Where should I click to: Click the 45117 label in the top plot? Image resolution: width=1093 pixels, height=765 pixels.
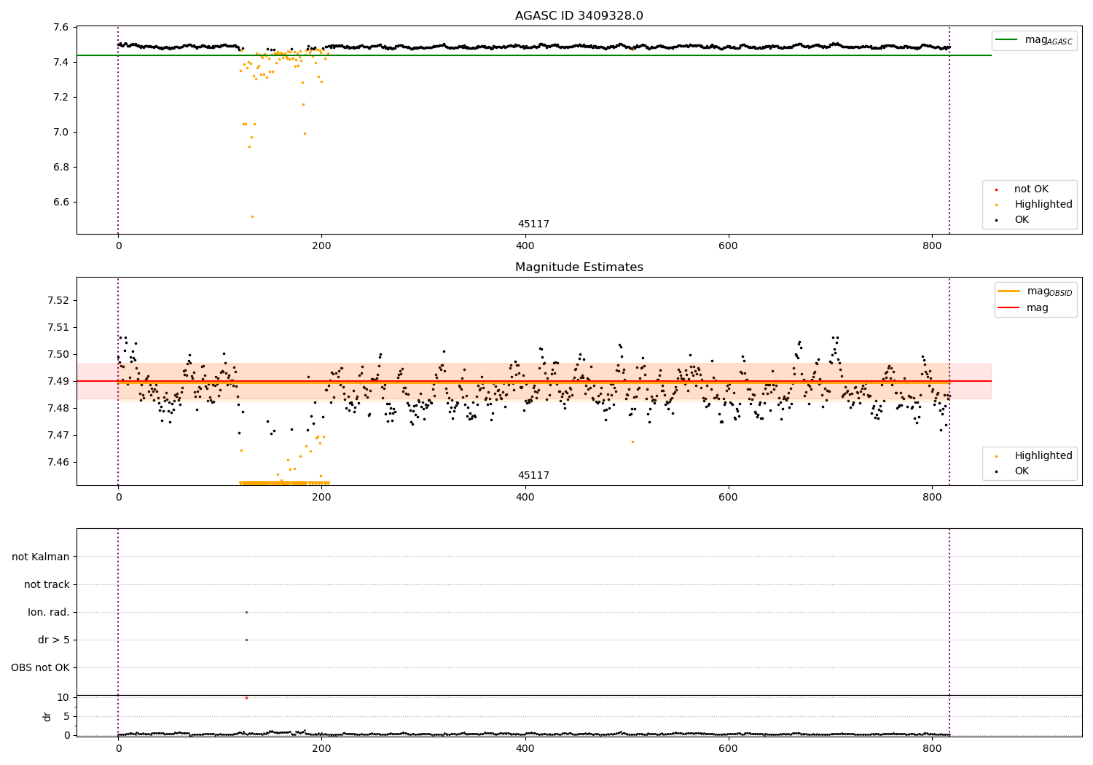click(533, 224)
